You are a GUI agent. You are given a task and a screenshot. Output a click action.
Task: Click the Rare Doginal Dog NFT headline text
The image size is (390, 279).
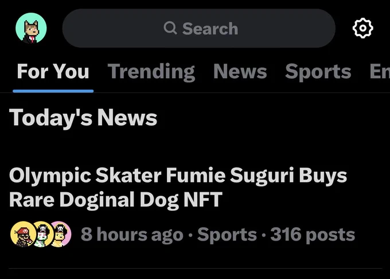pyautogui.click(x=116, y=200)
